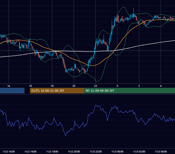This screenshot has width=175, height=154.
Task: Click the 11/2 20:00 date label
Action: tap(74, 151)
